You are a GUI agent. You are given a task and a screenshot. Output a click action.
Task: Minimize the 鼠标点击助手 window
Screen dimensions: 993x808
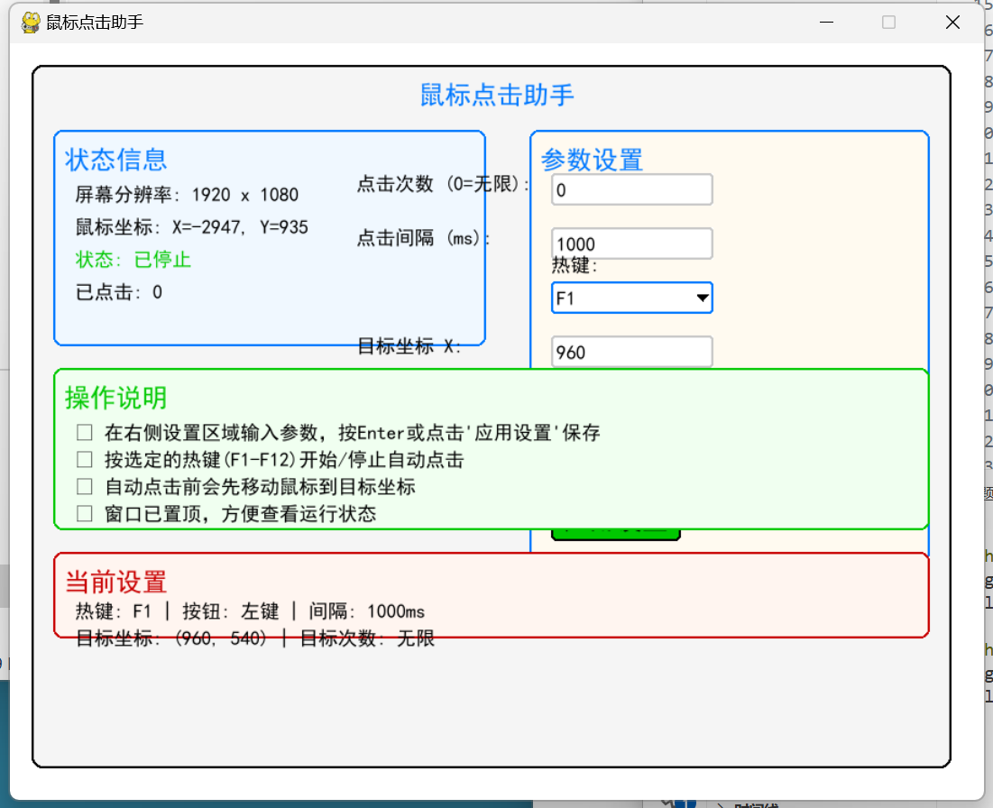coord(826,23)
